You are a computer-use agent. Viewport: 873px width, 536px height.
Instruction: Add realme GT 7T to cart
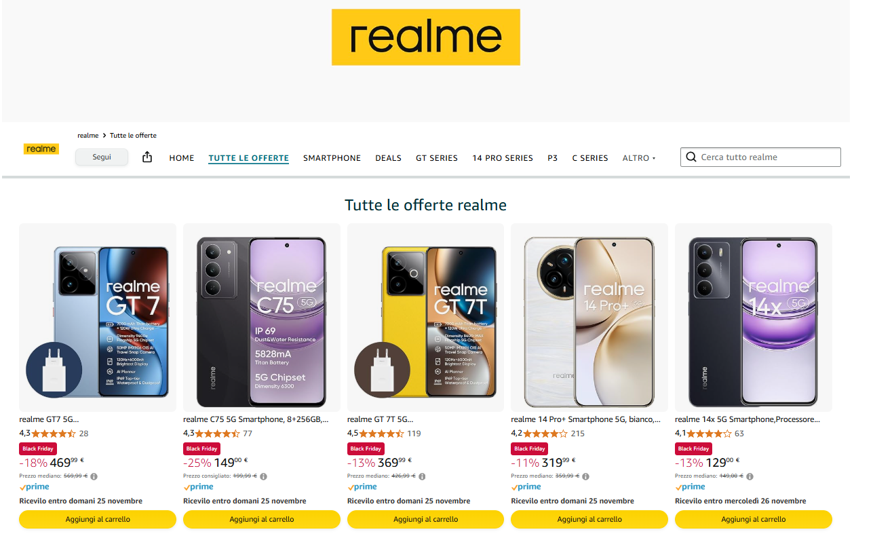[425, 519]
